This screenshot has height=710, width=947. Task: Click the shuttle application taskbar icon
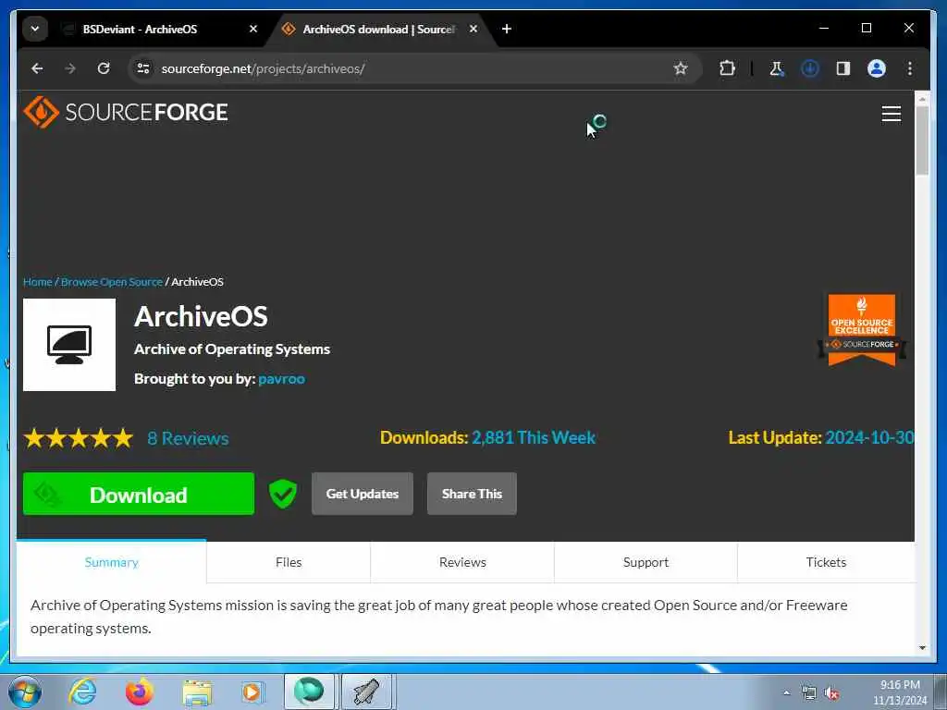tap(367, 692)
